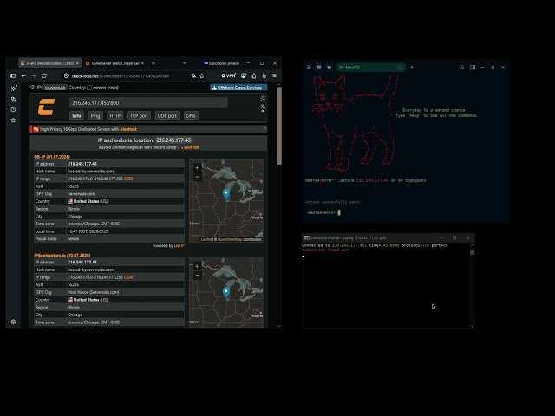The width and height of the screenshot is (555, 416).
Task: Select the UDP port check button
Action: [167, 115]
